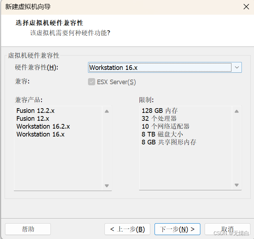Click the 32 个处理器 limit entry
Viewport: 254px width, 239px height.
[159, 119]
